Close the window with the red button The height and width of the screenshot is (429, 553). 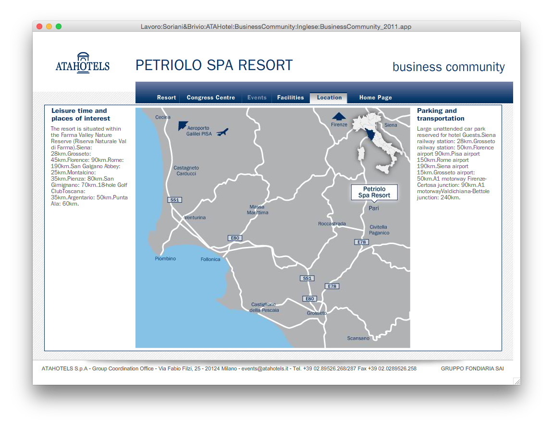39,26
